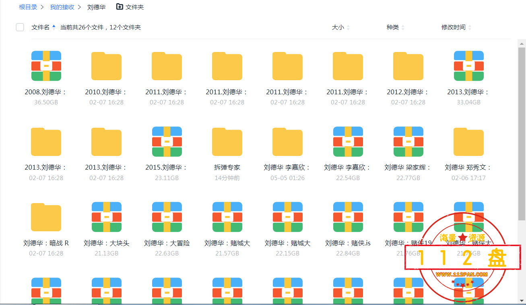
Task: Sort files by 修改时间 column
Action: (x=456, y=27)
